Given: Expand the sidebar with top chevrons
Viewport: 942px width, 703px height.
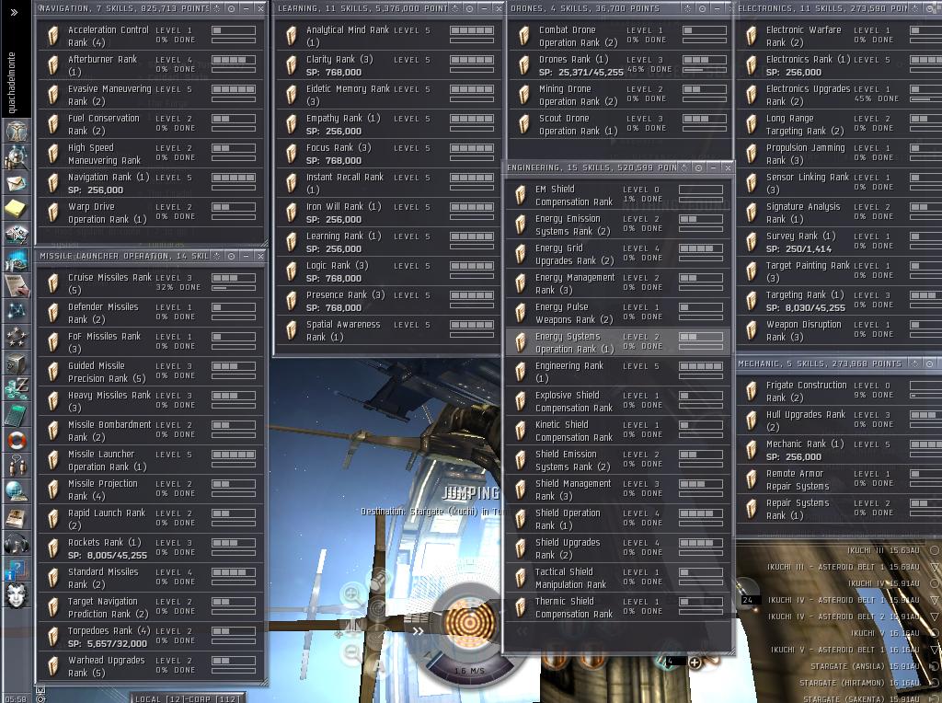Looking at the screenshot, I should pyautogui.click(x=15, y=11).
